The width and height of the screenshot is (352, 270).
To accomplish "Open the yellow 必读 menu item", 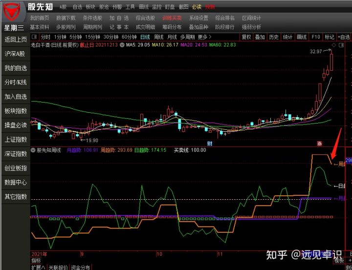I will click(x=197, y=7).
